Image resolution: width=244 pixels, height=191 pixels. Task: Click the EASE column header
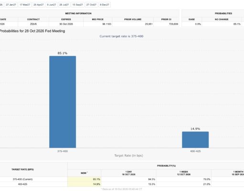coord(191,19)
